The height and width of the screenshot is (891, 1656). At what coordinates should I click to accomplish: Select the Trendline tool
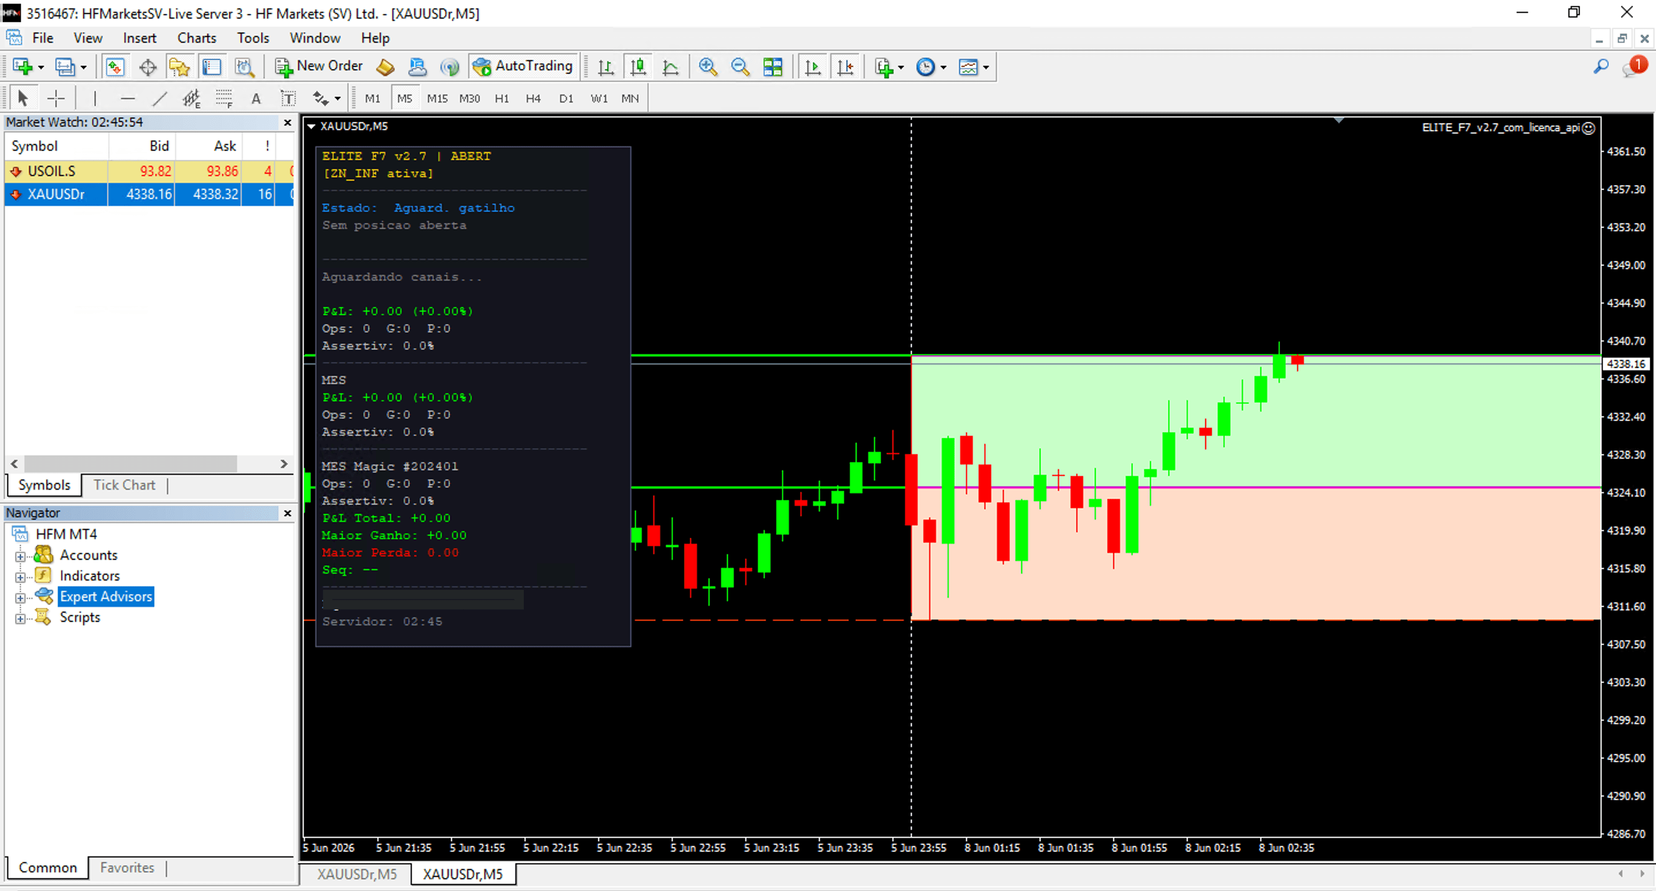tap(159, 98)
